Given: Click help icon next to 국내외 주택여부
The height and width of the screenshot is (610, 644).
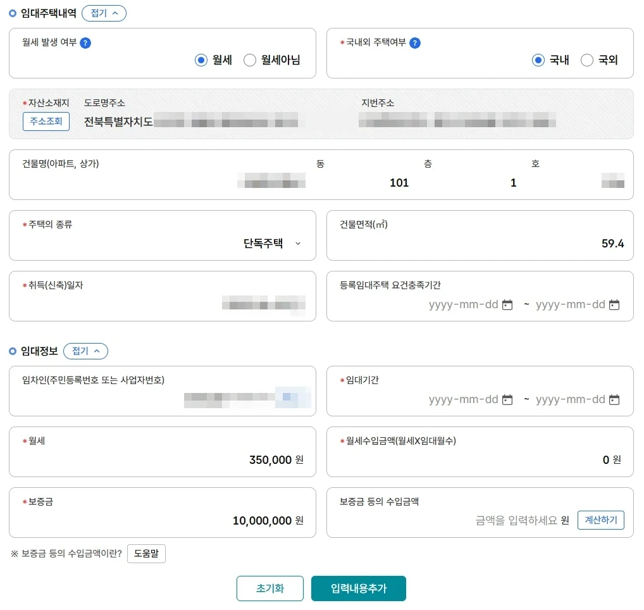Looking at the screenshot, I should pyautogui.click(x=415, y=43).
